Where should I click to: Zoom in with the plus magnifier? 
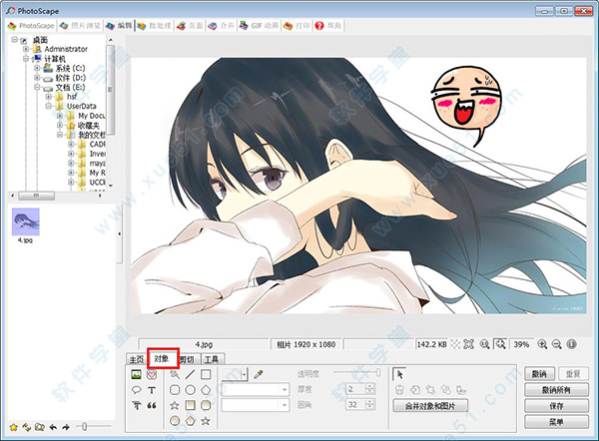click(542, 344)
